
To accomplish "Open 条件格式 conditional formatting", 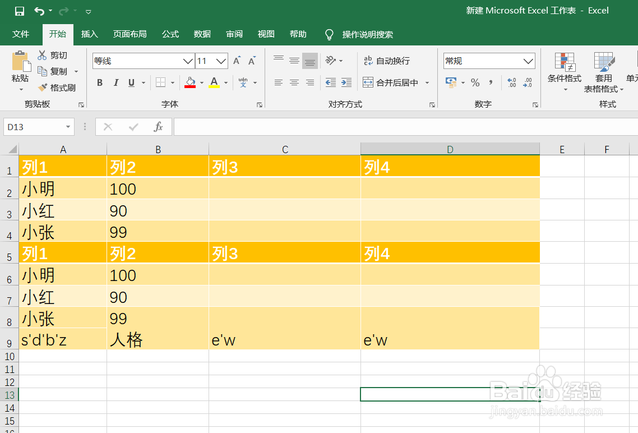I will point(565,72).
